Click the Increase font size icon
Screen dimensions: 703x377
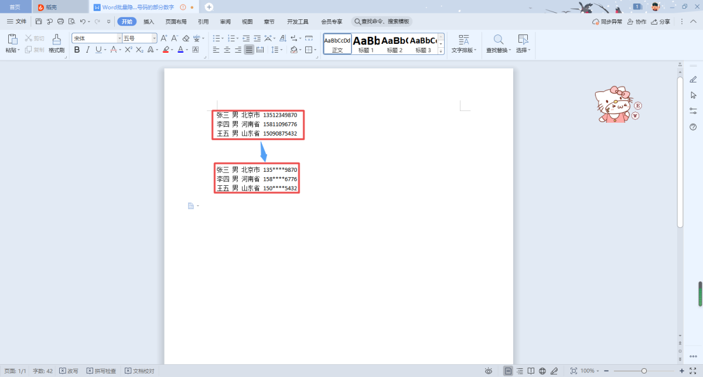pos(164,38)
